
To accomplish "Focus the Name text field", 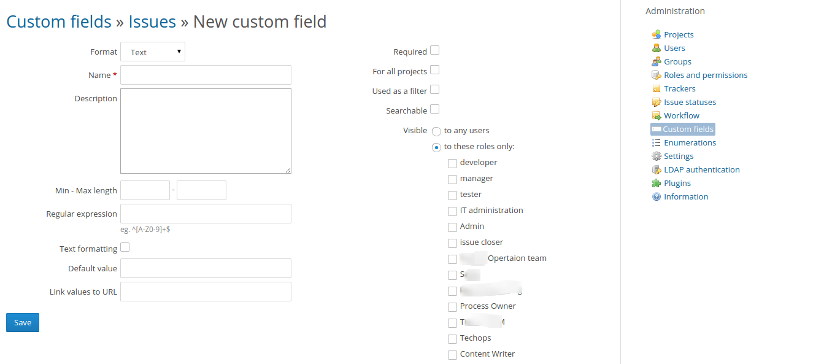I will (206, 75).
